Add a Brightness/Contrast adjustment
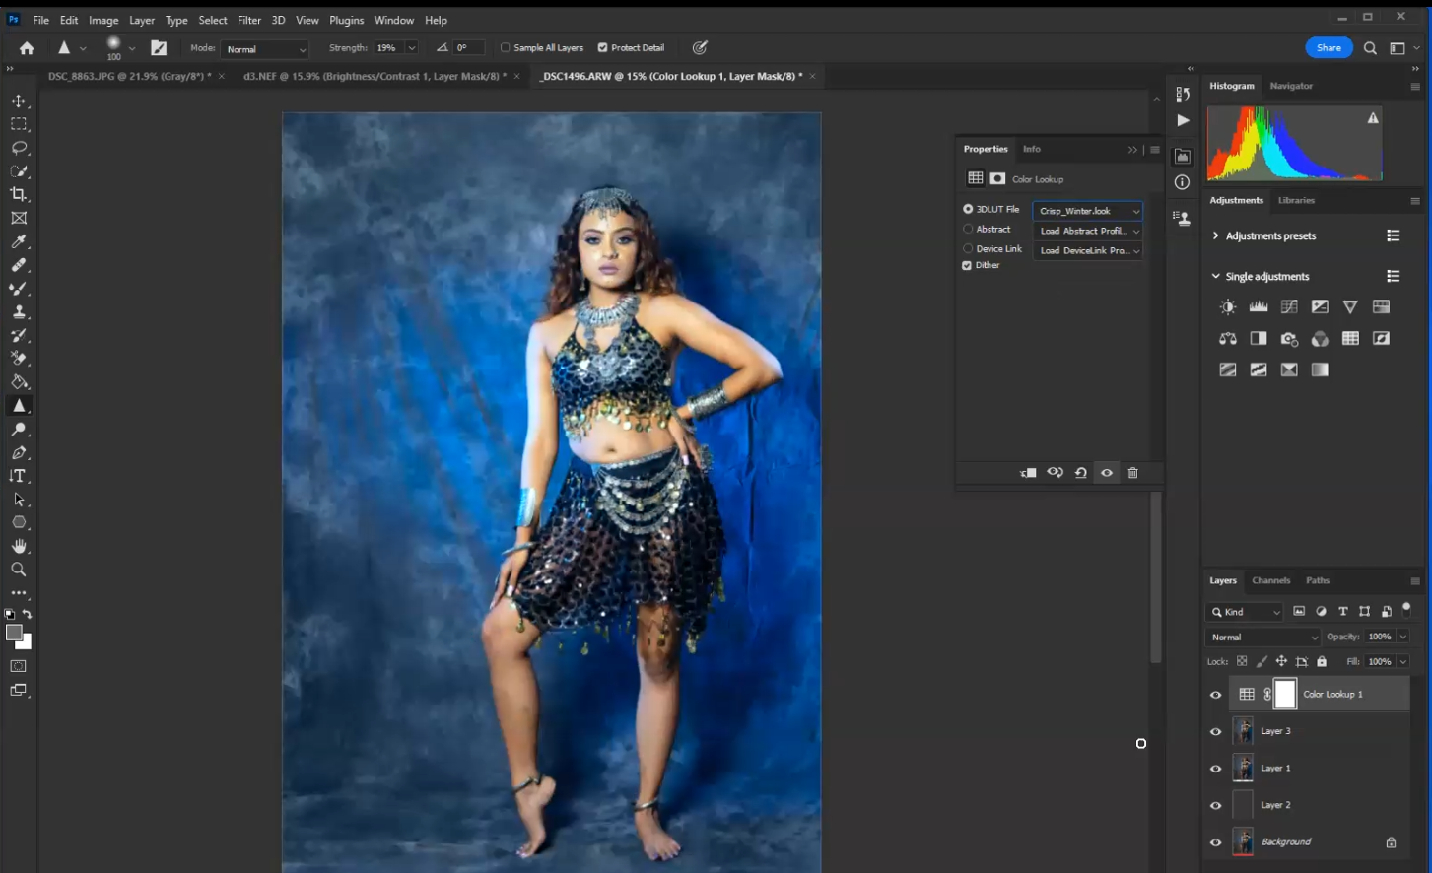Image resolution: width=1432 pixels, height=873 pixels. pos(1227,307)
